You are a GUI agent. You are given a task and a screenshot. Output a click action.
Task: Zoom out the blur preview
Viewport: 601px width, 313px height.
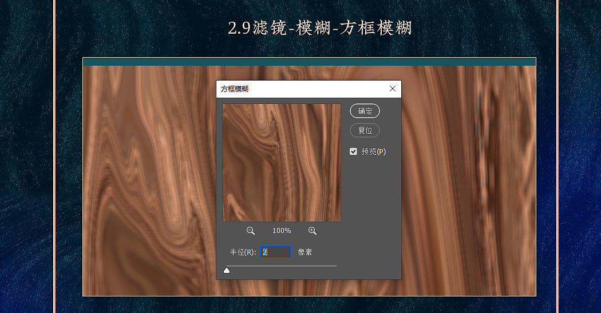[250, 231]
